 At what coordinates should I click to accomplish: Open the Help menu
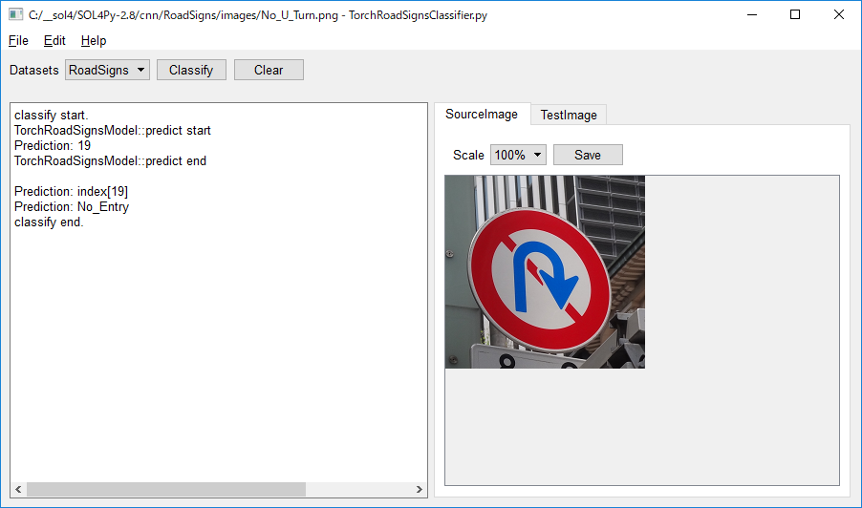(x=94, y=41)
